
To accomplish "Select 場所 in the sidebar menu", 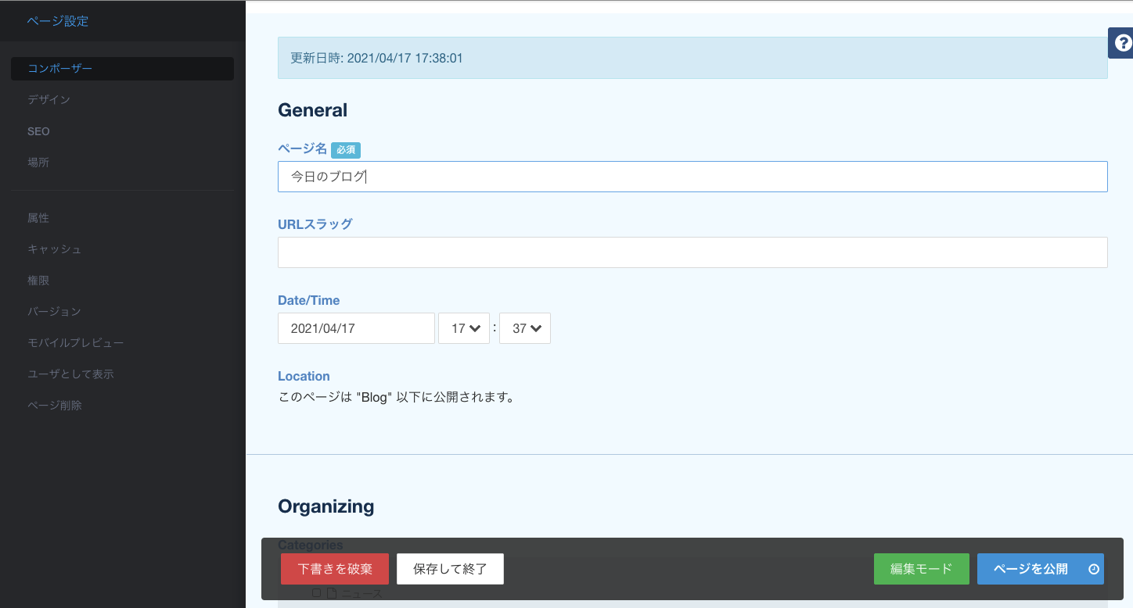I will coord(38,163).
